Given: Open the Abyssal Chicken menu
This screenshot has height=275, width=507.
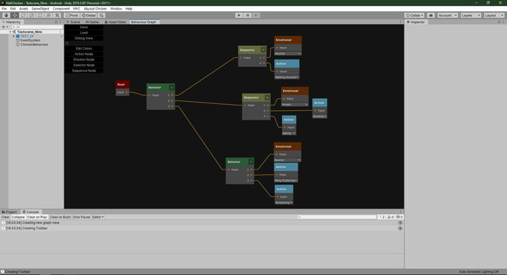Looking at the screenshot, I should (95, 9).
